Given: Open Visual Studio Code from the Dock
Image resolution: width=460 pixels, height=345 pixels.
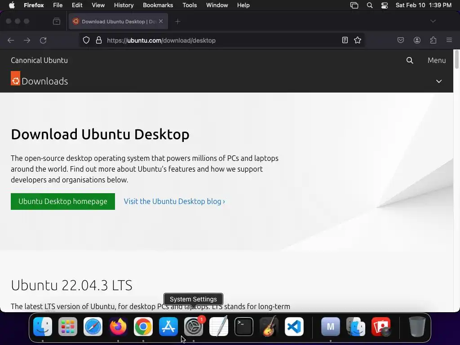Looking at the screenshot, I should coord(294,327).
